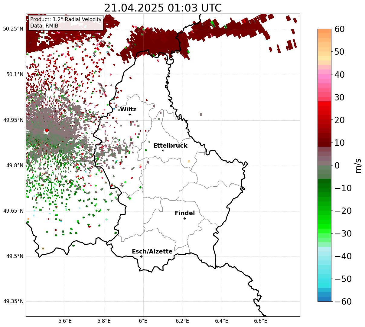The height and width of the screenshot is (327, 365).
Task: Click the 50.25°N latitude tick label
Action: click(x=13, y=29)
